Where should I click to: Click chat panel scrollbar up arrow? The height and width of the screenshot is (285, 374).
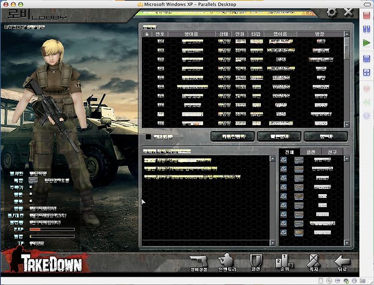tap(272, 158)
